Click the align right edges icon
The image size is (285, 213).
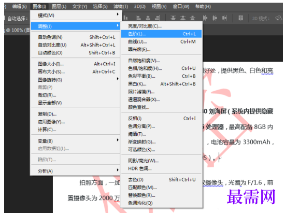click(x=158, y=18)
